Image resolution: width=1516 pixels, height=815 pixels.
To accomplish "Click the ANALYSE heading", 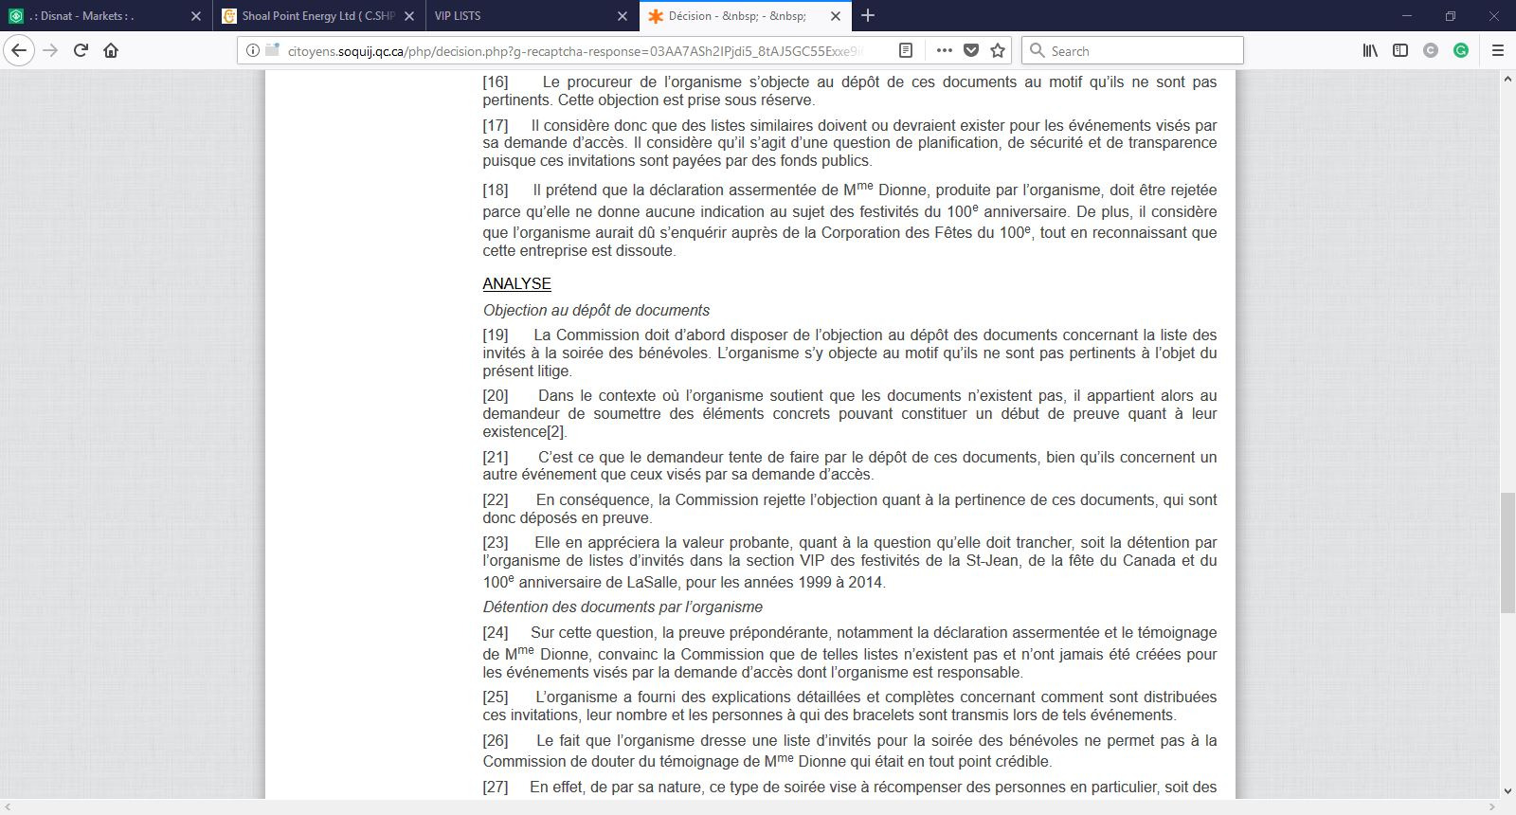I will click(x=516, y=283).
